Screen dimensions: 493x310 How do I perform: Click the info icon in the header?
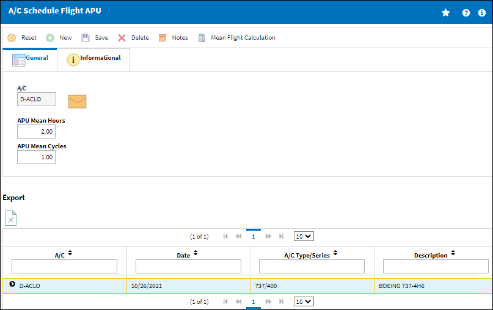pos(481,13)
